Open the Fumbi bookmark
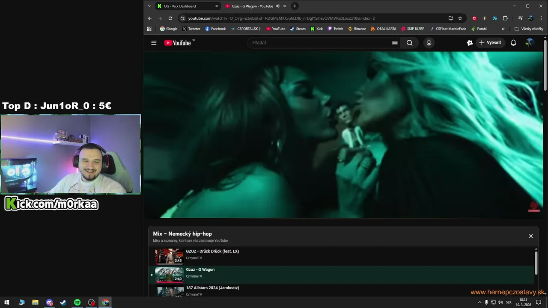Screen dimensions: 548x308 pyautogui.click(x=479, y=29)
